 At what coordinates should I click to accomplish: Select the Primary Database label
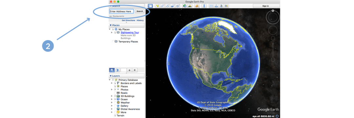tap(128, 80)
